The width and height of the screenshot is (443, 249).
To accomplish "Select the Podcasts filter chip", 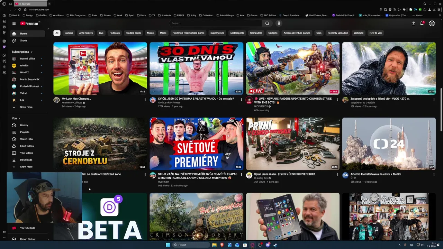I will 115,33.
